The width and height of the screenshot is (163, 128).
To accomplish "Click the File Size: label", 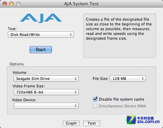I will click(101, 79).
